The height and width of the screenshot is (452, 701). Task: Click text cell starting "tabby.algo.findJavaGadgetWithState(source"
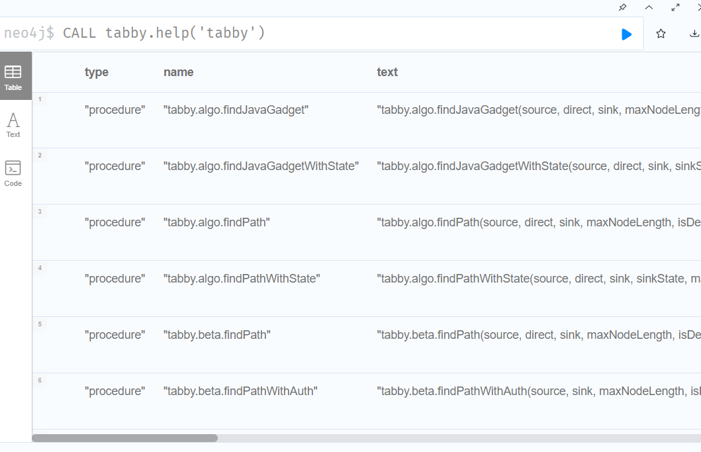pyautogui.click(x=539, y=166)
